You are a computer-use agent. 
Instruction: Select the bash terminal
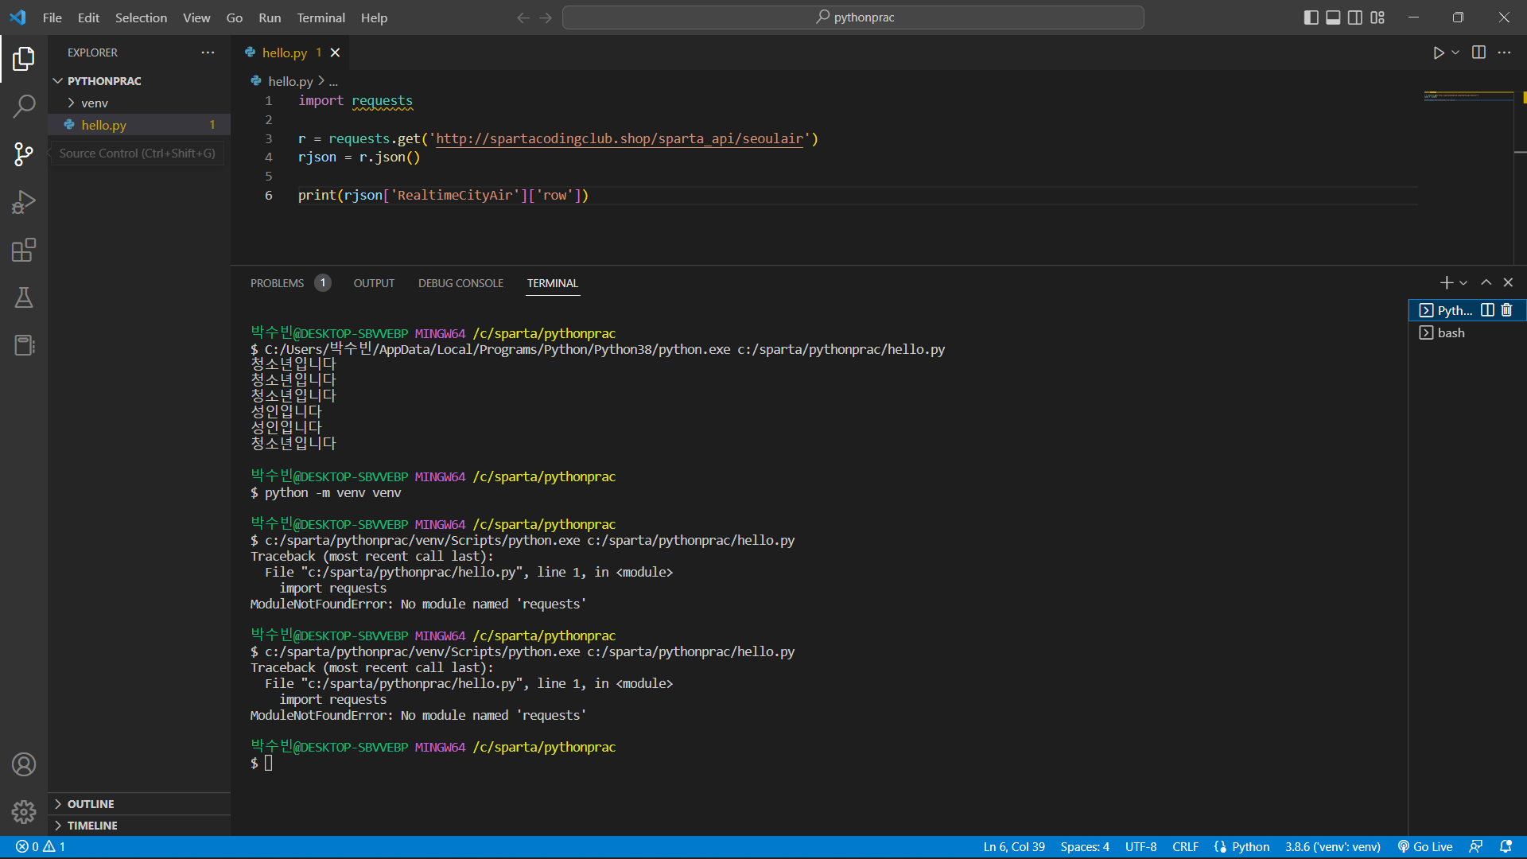coord(1467,333)
